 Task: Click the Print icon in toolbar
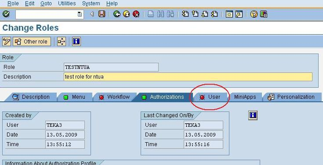tap(151, 14)
